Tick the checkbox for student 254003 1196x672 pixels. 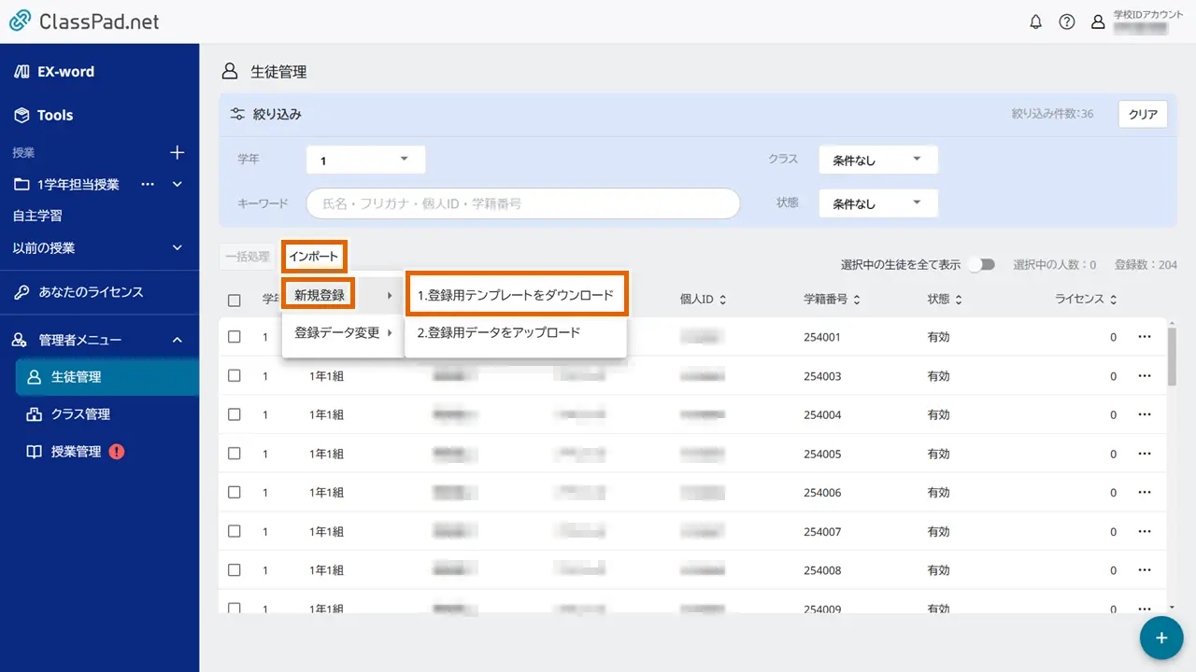coord(235,376)
